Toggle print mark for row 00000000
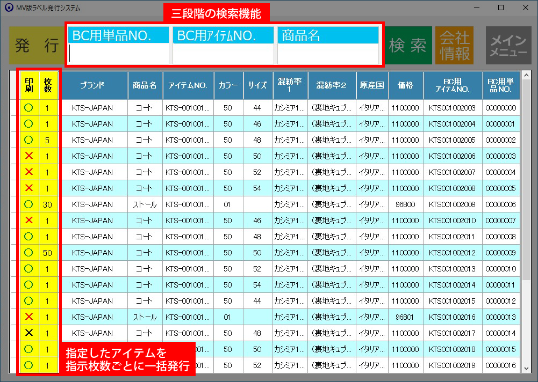This screenshot has height=382, width=538. (29, 108)
